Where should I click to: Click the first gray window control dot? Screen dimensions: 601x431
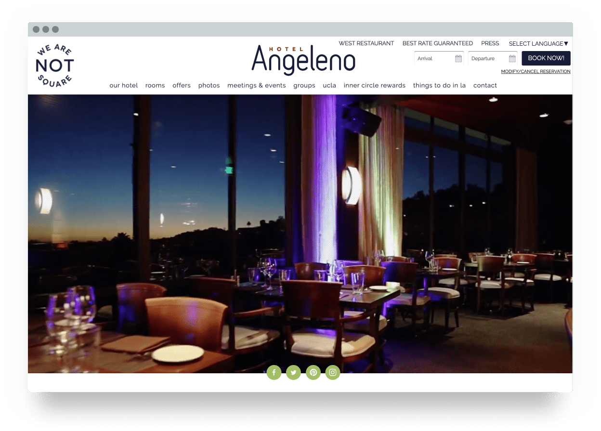click(x=36, y=29)
